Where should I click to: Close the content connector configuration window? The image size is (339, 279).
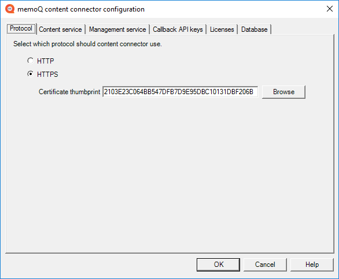[330, 9]
